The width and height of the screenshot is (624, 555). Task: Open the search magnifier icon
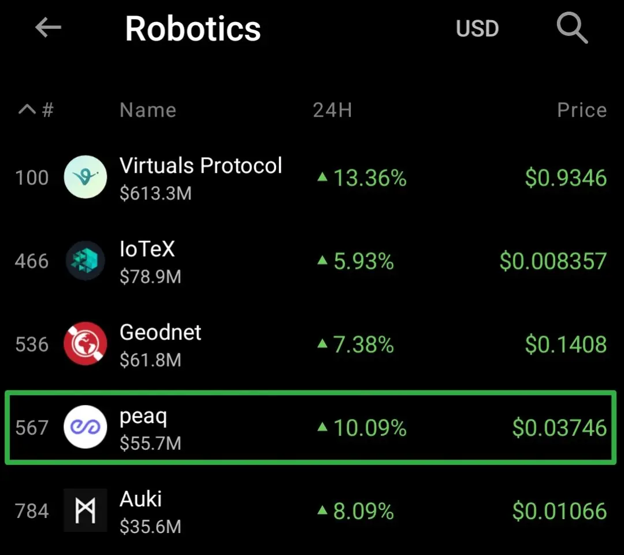(x=571, y=28)
